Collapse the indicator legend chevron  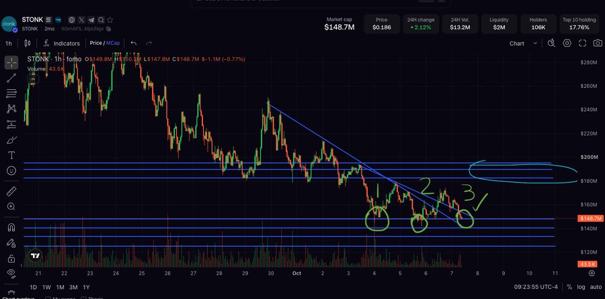33,80
